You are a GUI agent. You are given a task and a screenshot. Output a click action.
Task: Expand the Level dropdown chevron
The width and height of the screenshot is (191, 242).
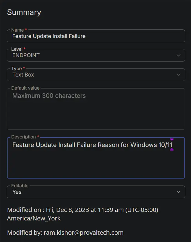pyautogui.click(x=179, y=55)
